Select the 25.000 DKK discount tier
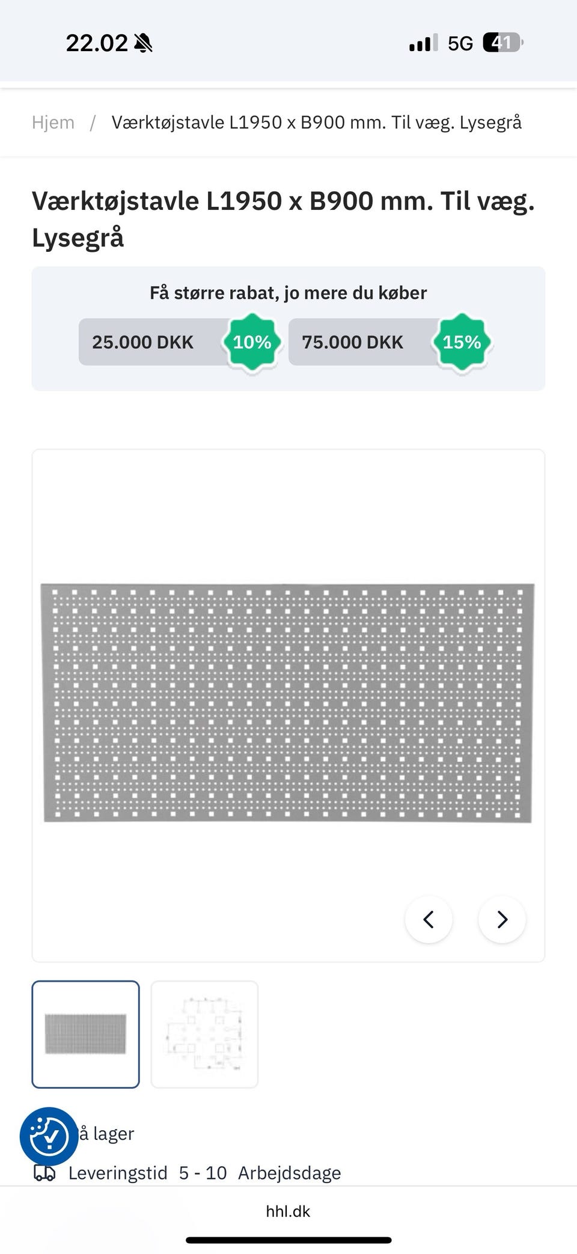 [x=143, y=342]
